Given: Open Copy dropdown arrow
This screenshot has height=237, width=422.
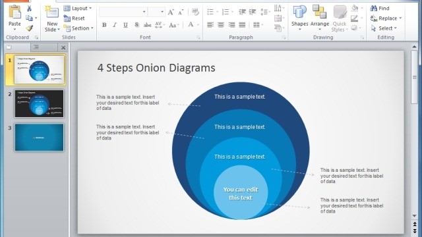Looking at the screenshot, I should pyautogui.click(x=36, y=18).
